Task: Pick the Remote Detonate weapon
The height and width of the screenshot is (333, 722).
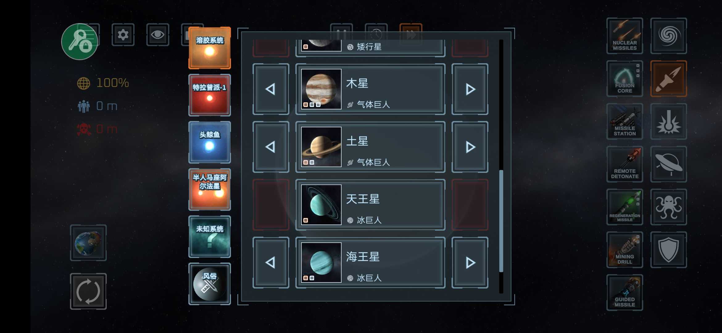Action: pos(624,164)
